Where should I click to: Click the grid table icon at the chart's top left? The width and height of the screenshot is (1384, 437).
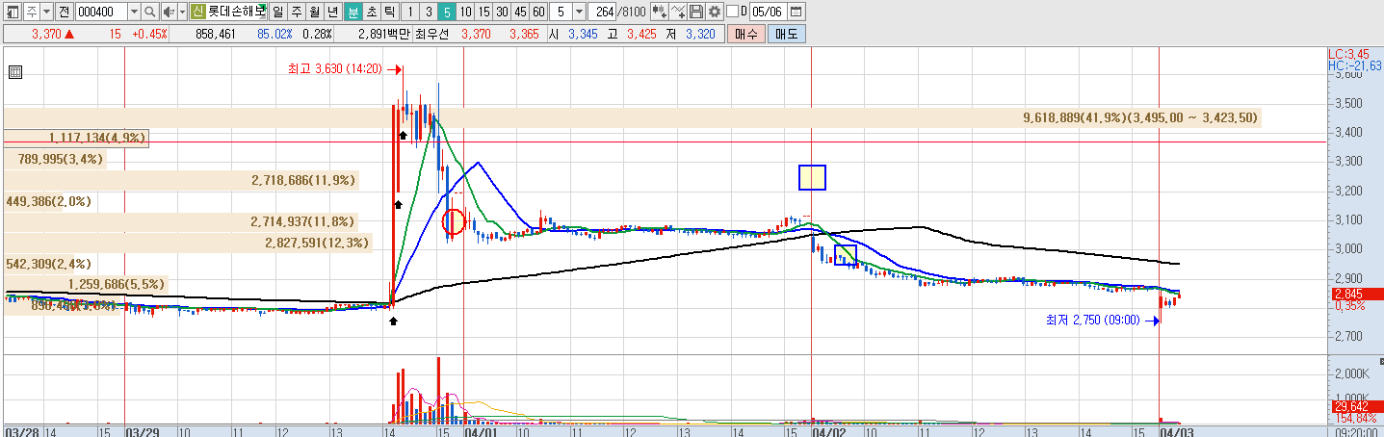click(x=15, y=71)
